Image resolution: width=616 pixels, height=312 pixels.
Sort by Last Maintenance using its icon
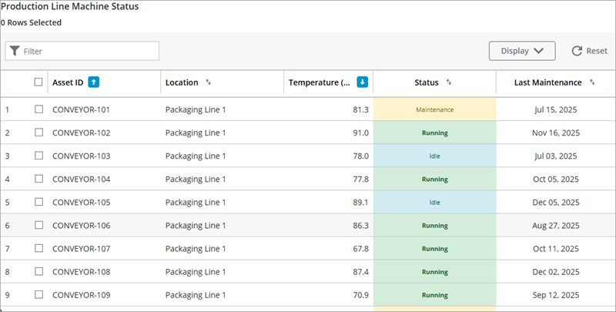(x=592, y=82)
